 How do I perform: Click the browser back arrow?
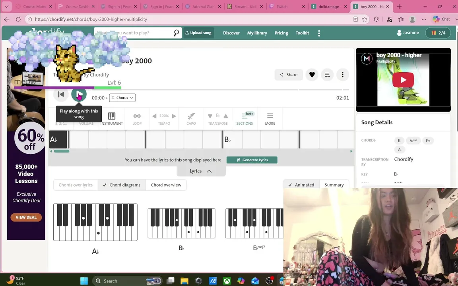coord(7,19)
